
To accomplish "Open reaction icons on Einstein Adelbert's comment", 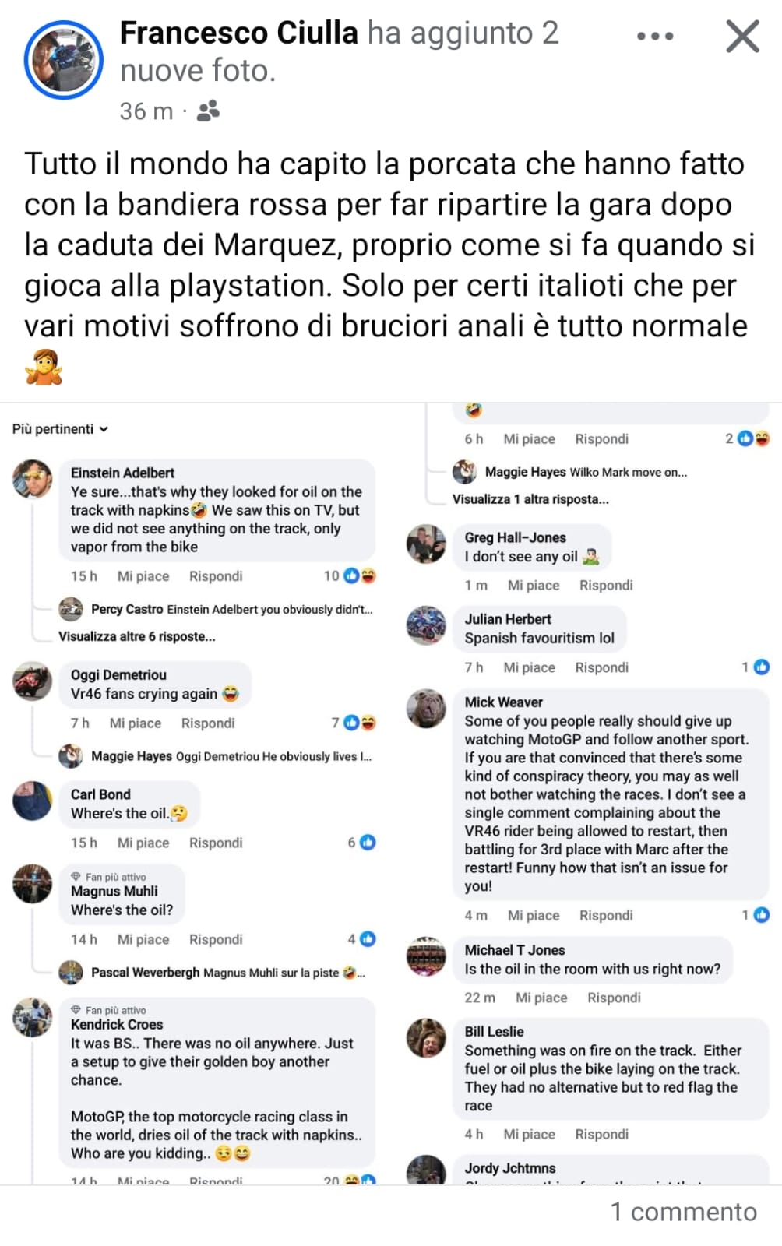I will point(360,575).
